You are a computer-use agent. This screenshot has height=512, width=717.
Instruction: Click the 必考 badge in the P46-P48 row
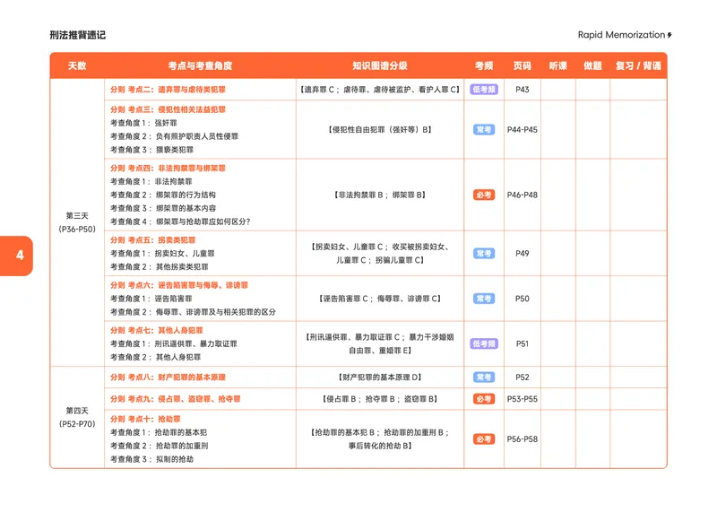[484, 195]
